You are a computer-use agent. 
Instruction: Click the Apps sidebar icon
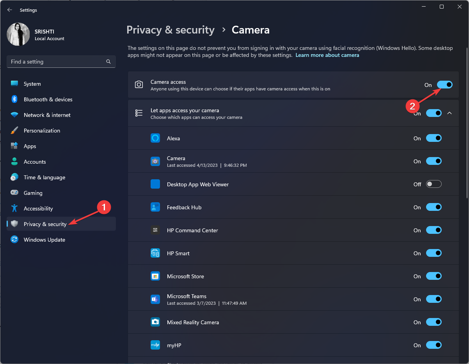[x=14, y=146]
